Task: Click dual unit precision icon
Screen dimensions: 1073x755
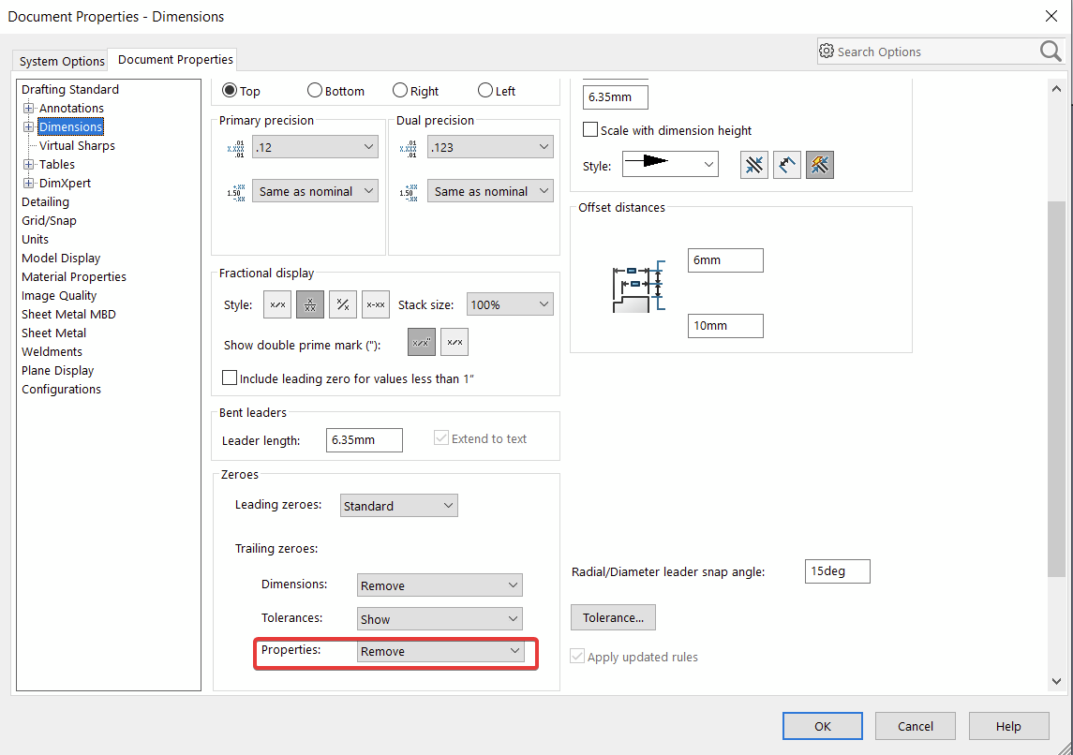Action: [408, 148]
